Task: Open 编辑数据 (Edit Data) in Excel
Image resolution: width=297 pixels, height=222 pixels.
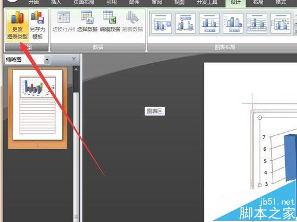Action: (110, 22)
